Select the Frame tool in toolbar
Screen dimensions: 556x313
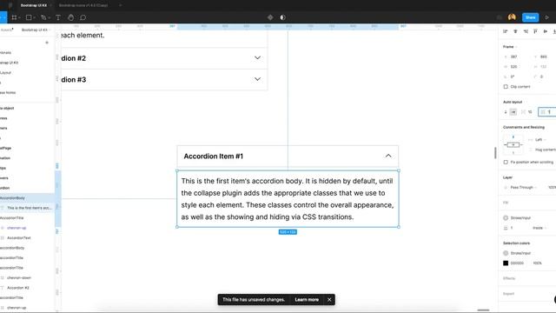[x=14, y=17]
